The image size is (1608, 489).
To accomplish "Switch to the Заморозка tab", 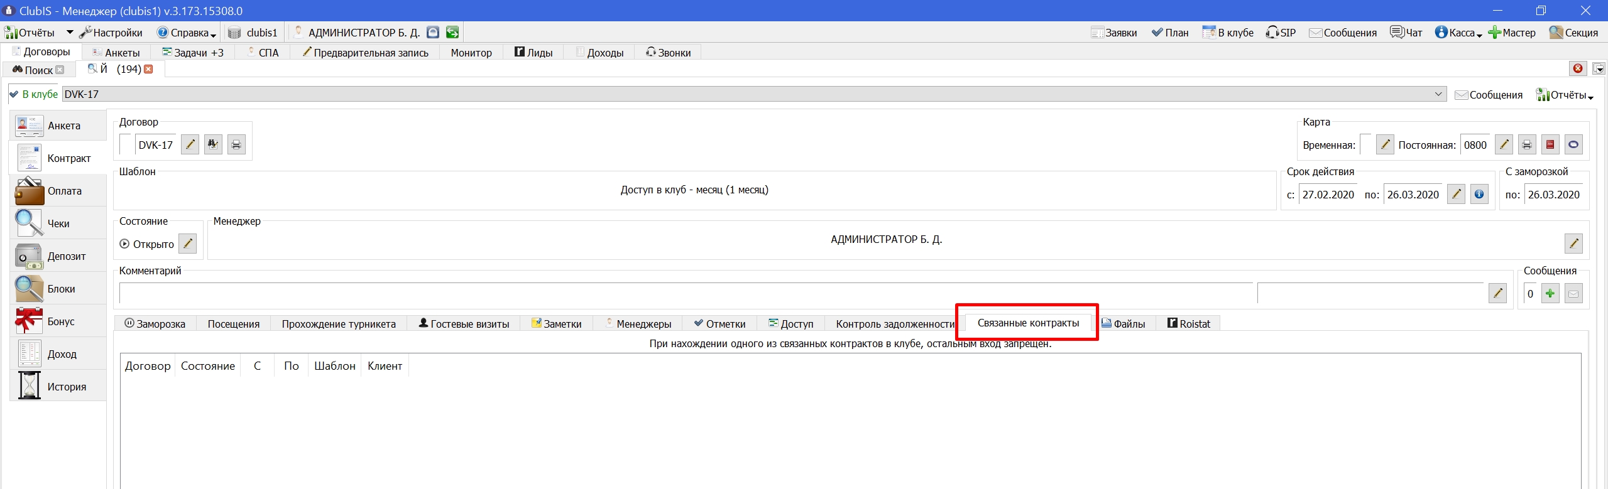I will [155, 324].
